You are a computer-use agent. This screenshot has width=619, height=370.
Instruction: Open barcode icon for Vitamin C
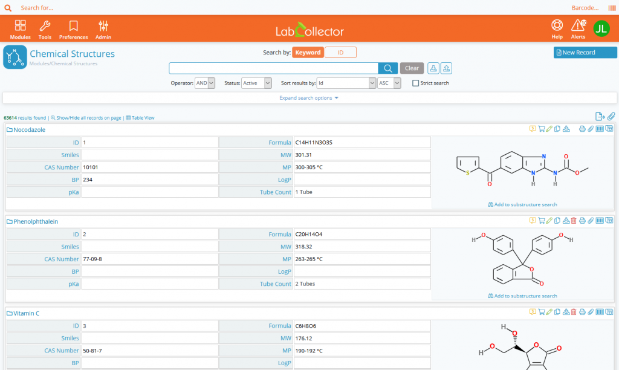pyautogui.click(x=600, y=312)
